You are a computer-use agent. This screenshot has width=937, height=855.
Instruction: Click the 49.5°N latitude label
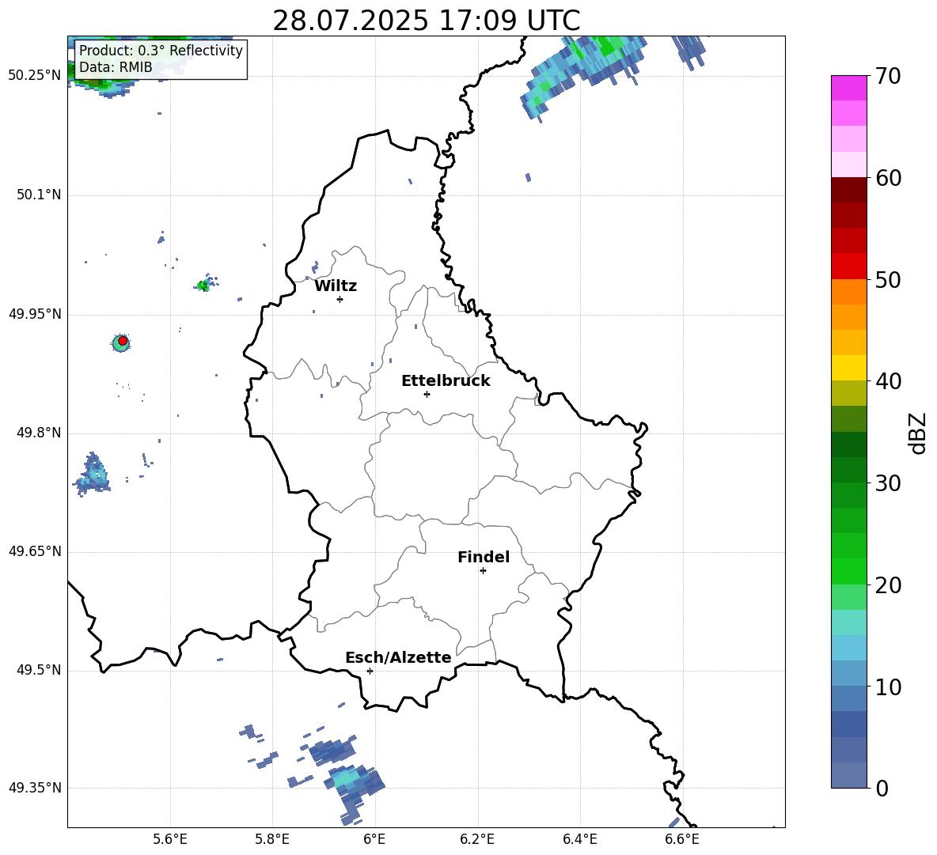[38, 670]
